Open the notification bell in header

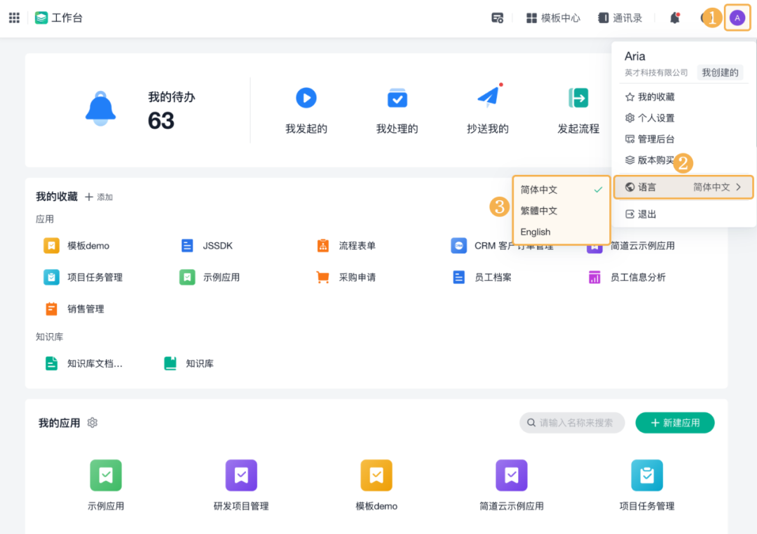(x=675, y=17)
